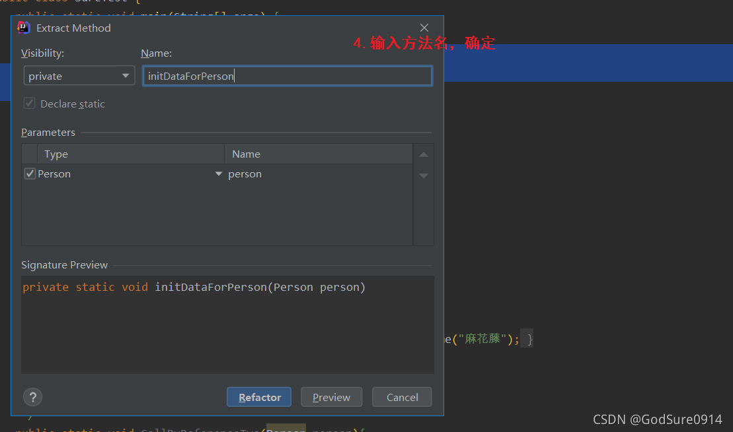Toggle the Declare static checkbox
This screenshot has height=432, width=733.
[x=30, y=103]
